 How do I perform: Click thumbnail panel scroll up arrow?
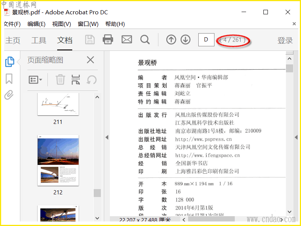(x=97, y=97)
